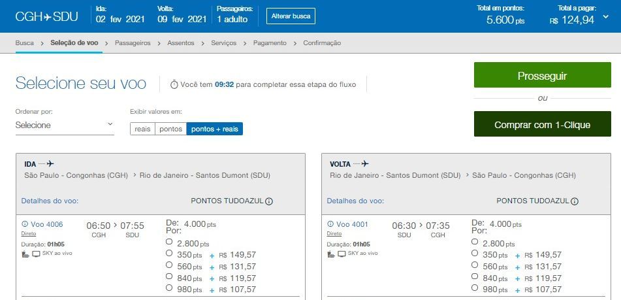621x300 pixels.
Task: Open the Ordenar por Selecione dropdown
Action: 65,125
